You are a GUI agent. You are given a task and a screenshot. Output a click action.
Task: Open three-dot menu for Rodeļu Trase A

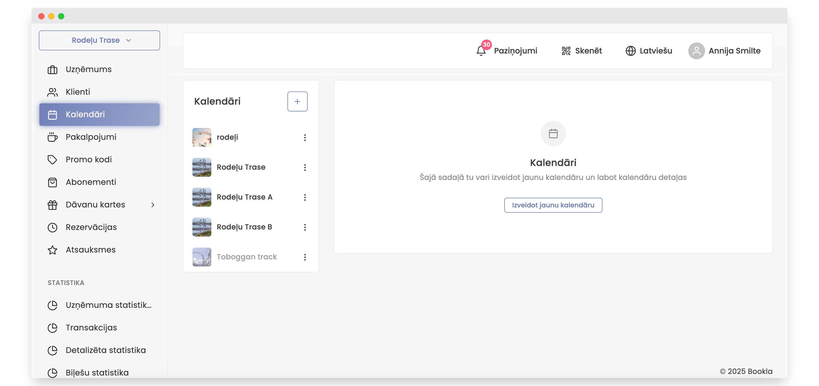point(304,197)
